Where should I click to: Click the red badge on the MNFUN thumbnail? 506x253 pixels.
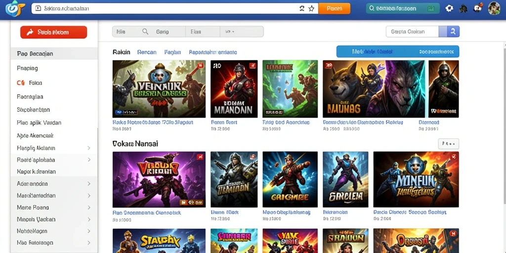(x=454, y=157)
